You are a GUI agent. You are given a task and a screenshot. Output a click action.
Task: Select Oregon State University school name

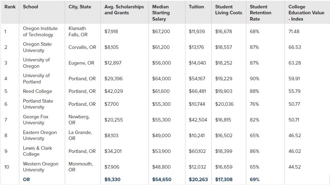(37, 47)
